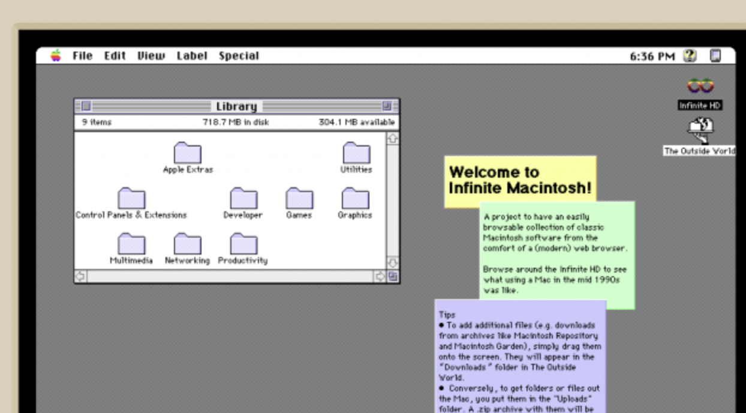Click the Library window down scroll arrow
The image size is (746, 413).
(393, 264)
